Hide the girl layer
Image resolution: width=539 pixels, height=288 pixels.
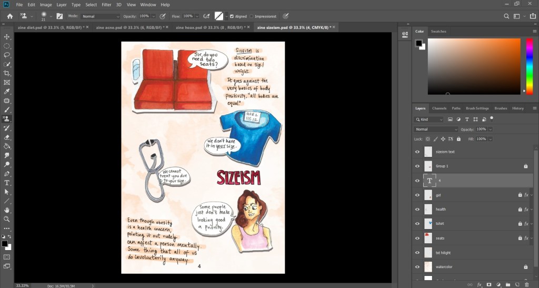click(417, 195)
